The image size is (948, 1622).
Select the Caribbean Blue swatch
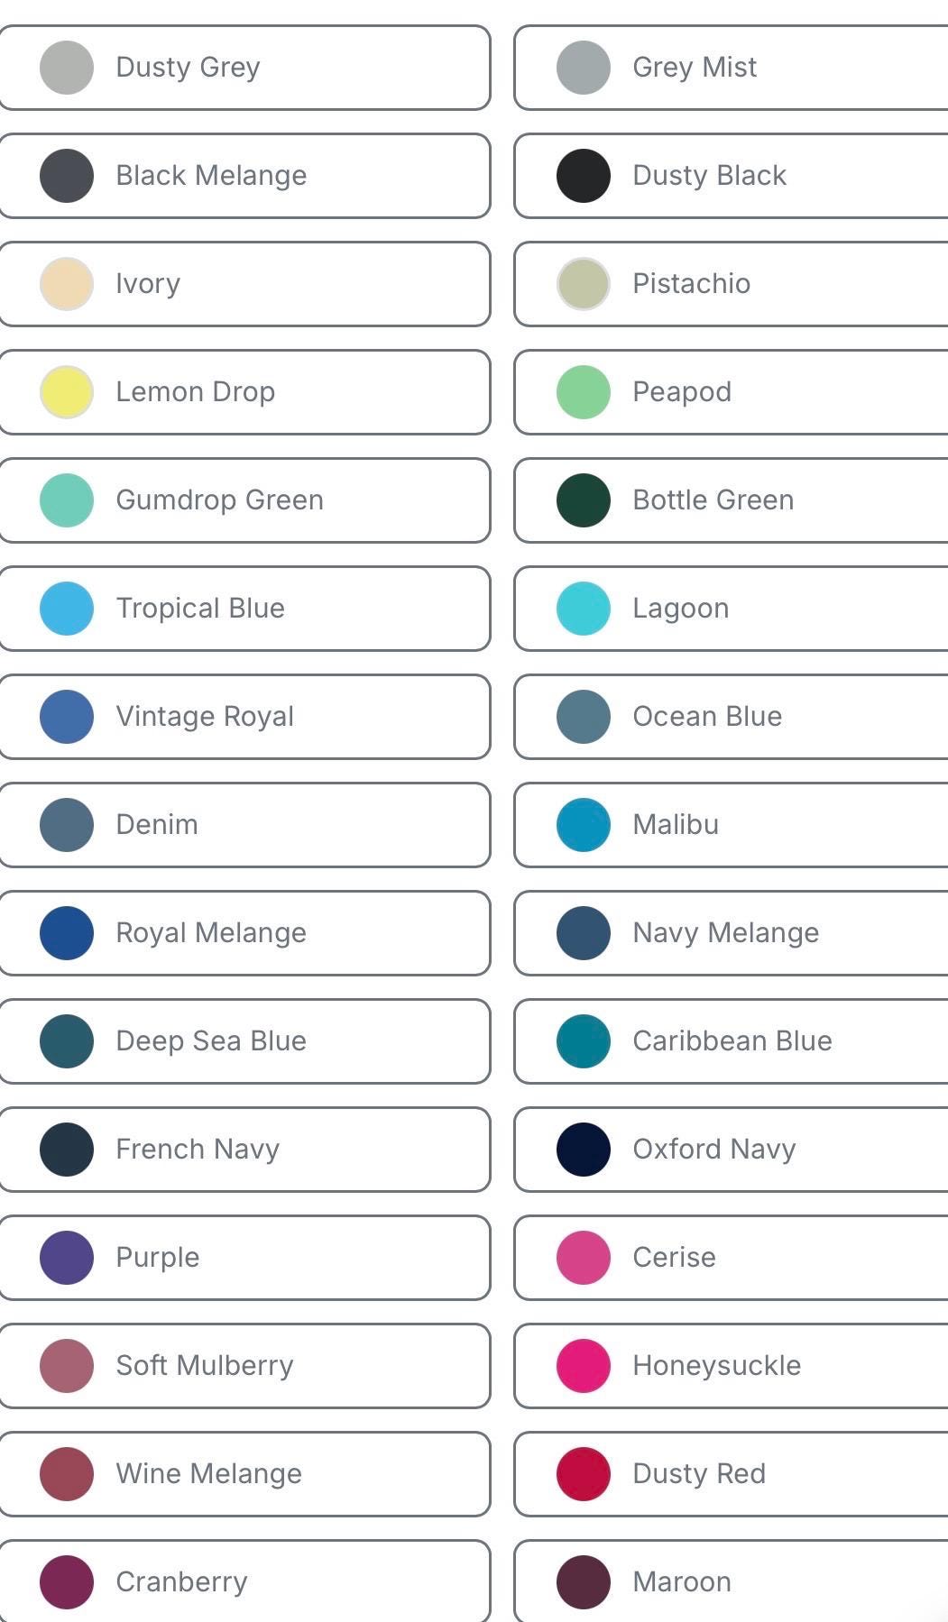pyautogui.click(x=584, y=1041)
